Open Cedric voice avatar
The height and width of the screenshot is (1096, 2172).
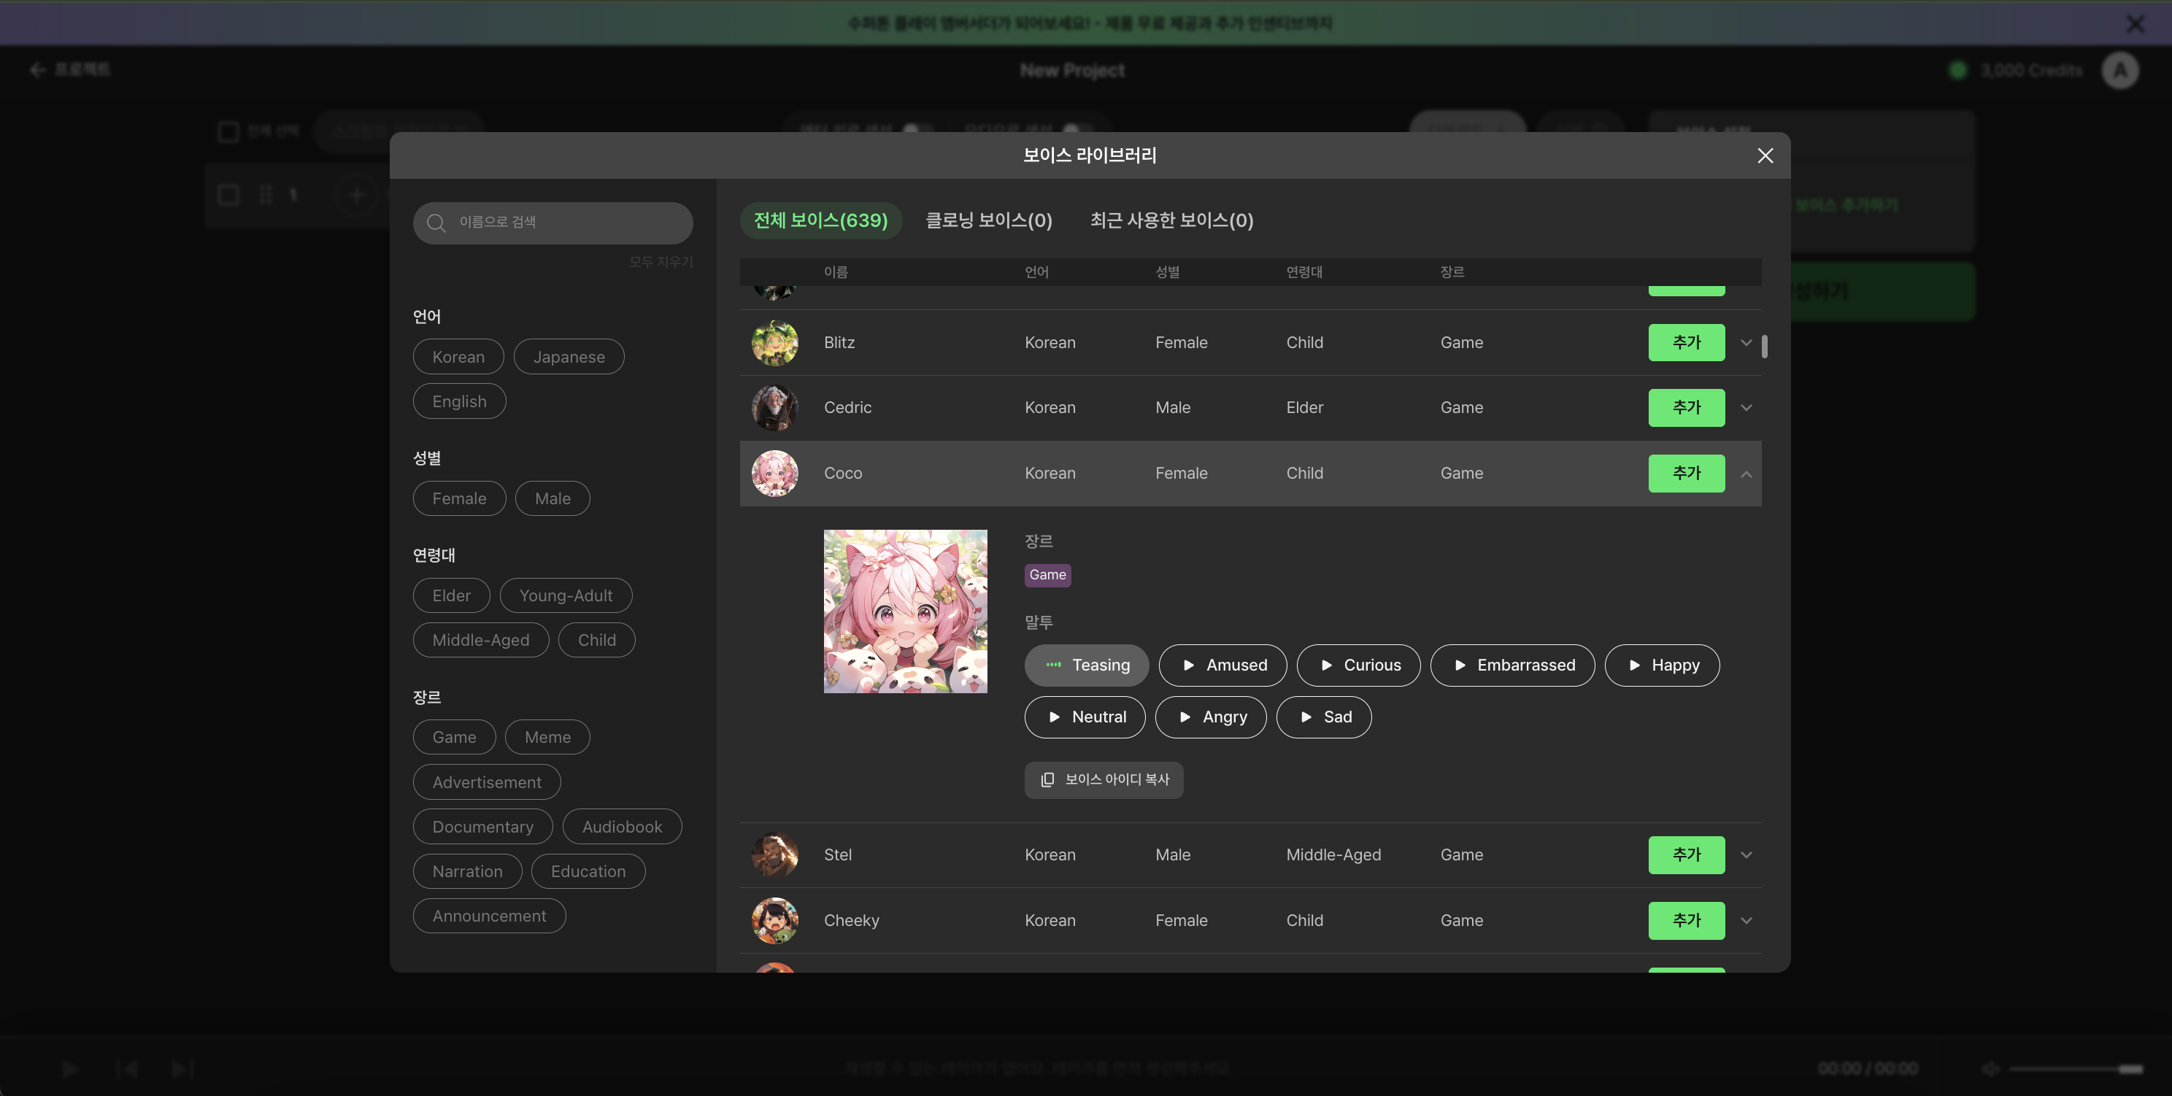[x=774, y=408]
